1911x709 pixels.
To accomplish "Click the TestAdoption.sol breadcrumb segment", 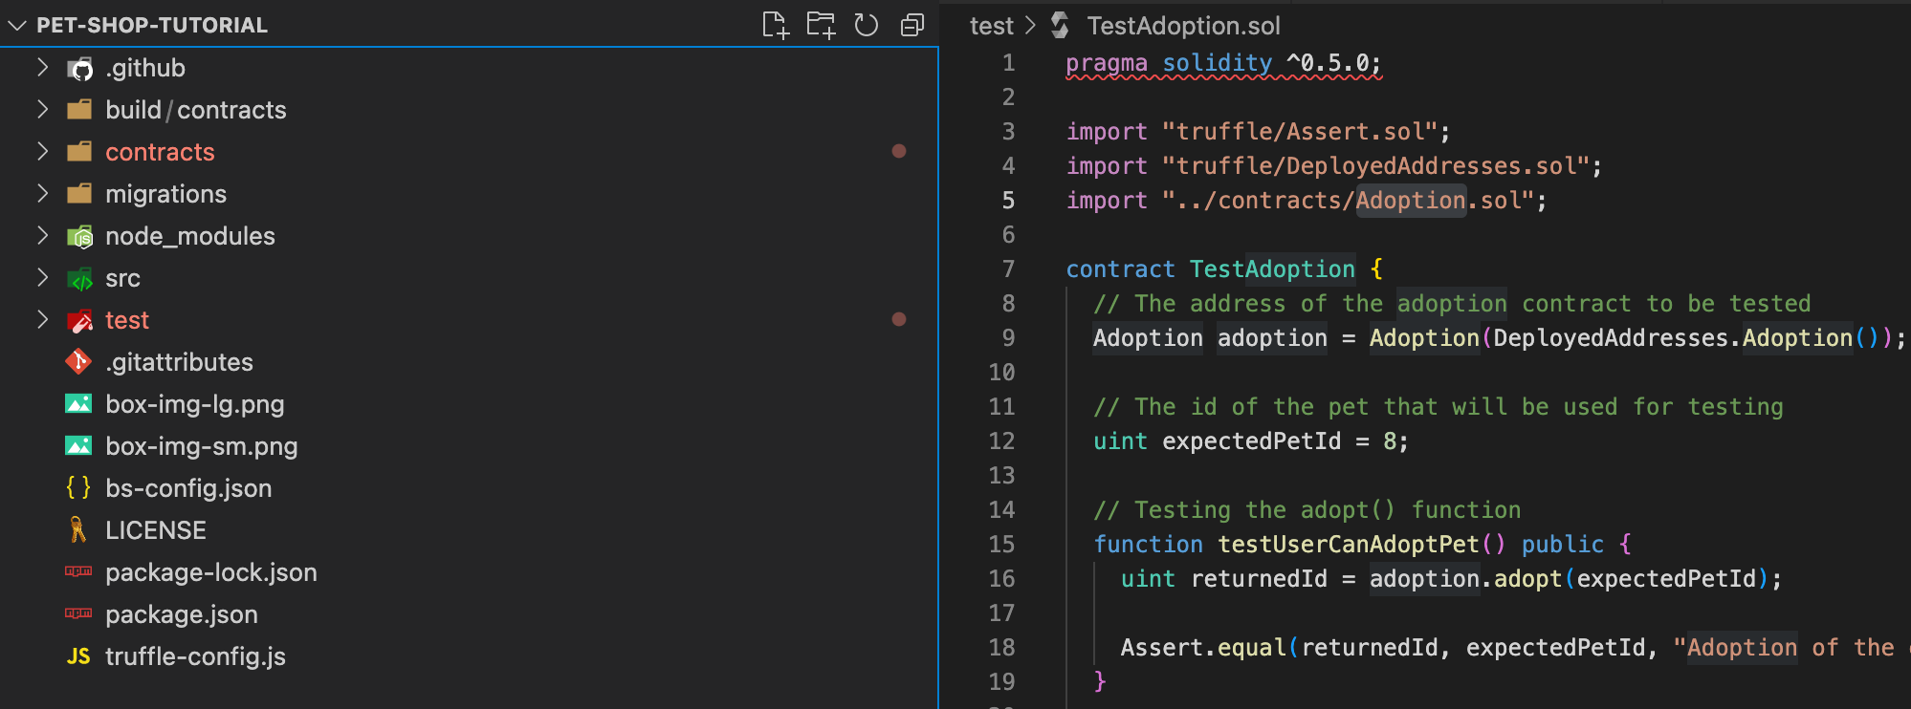I will point(1183,26).
